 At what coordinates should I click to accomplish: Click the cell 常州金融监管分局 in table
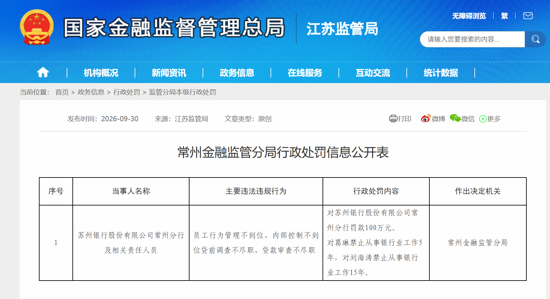[x=478, y=243]
